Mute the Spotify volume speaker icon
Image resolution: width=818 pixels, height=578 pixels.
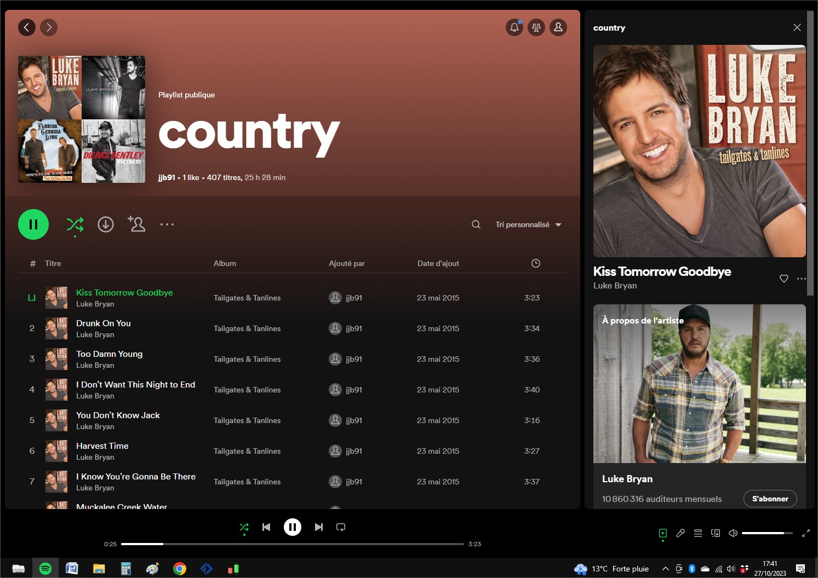733,533
